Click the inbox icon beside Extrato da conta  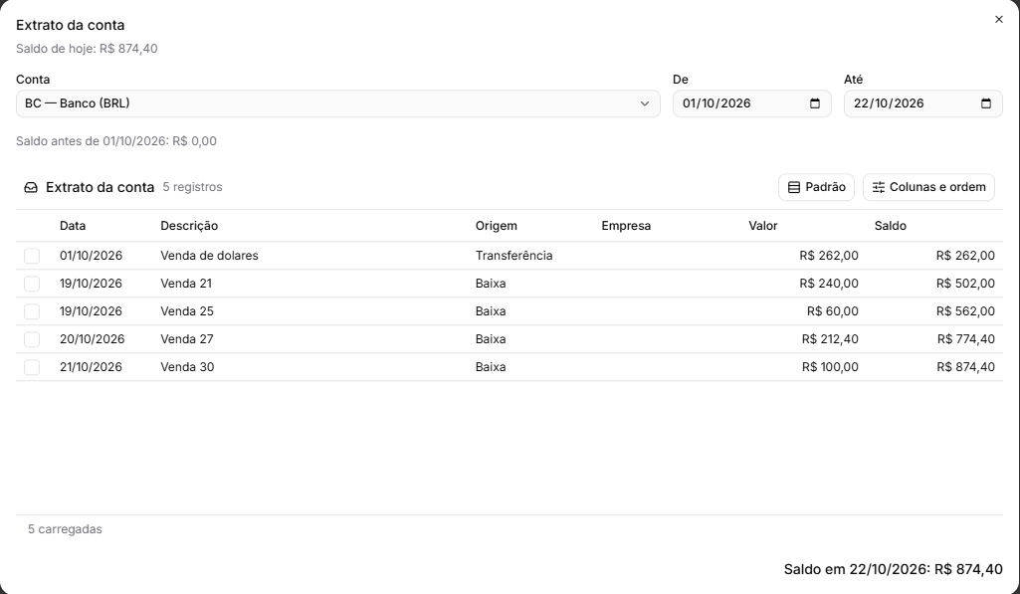click(x=31, y=187)
